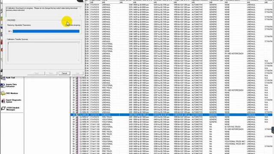Click the blue download progress bar
The height and width of the screenshot is (154, 274).
tap(46, 31)
